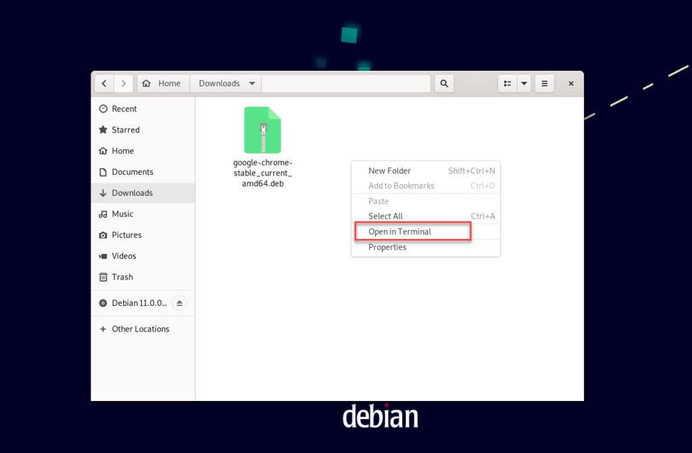692x453 pixels.
Task: Open the search magnifier button
Action: pyautogui.click(x=444, y=83)
